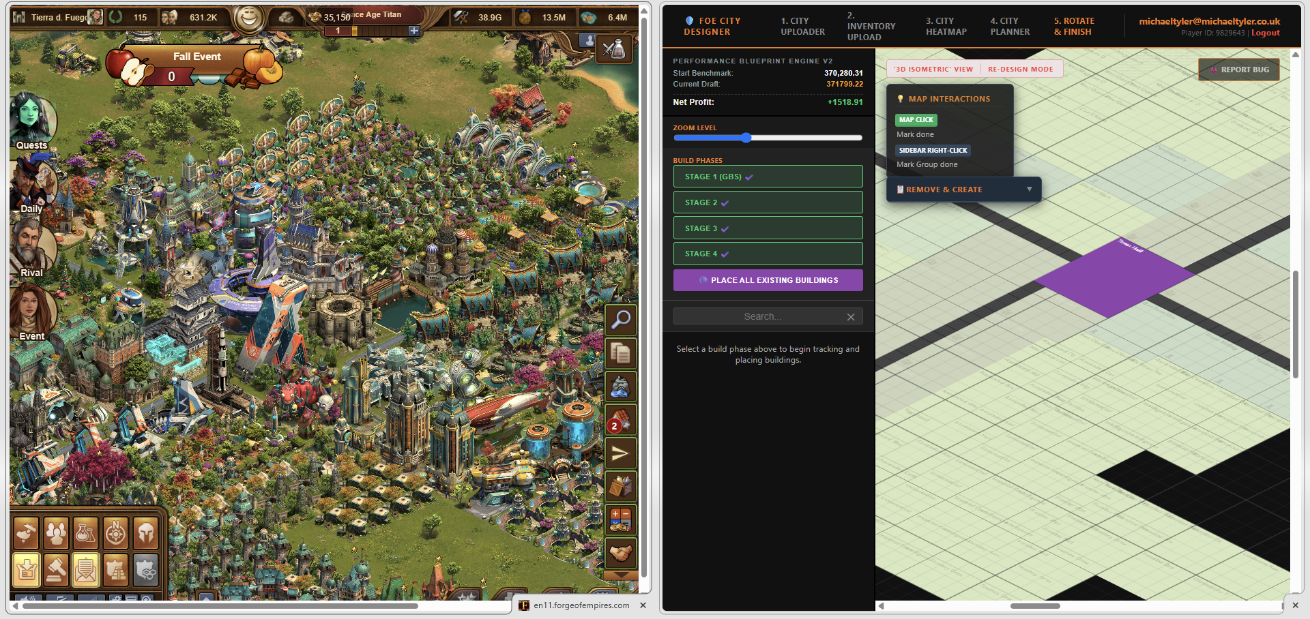Open the 3. City Heatmap tab

pos(946,27)
